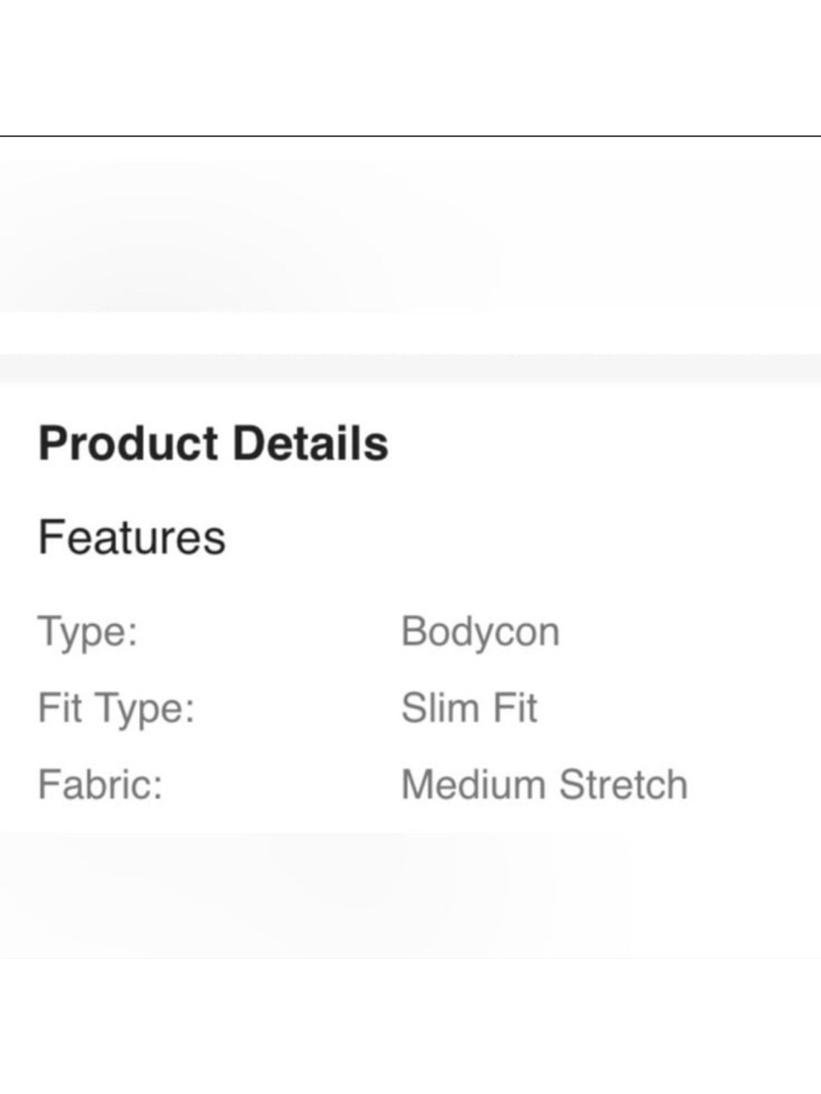The height and width of the screenshot is (1094, 821).
Task: Click the gray separator bar above Product Details
Action: [410, 368]
